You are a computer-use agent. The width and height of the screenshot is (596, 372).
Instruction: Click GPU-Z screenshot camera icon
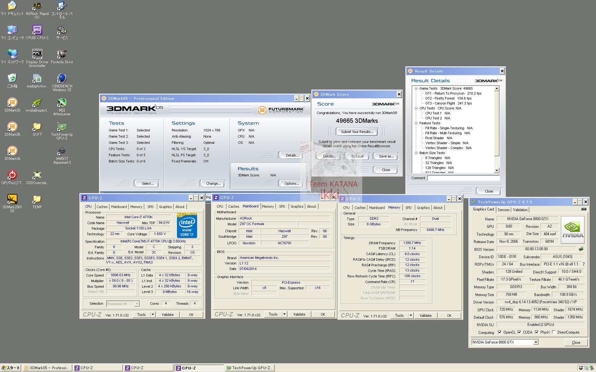click(584, 209)
